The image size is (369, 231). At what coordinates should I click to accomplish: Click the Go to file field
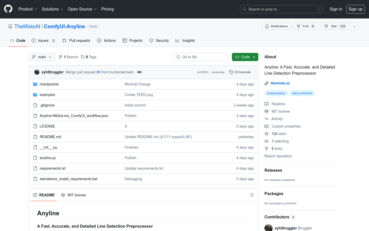coord(200,57)
